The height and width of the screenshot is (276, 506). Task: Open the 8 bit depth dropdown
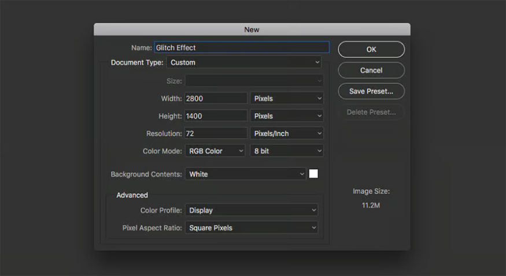(287, 151)
